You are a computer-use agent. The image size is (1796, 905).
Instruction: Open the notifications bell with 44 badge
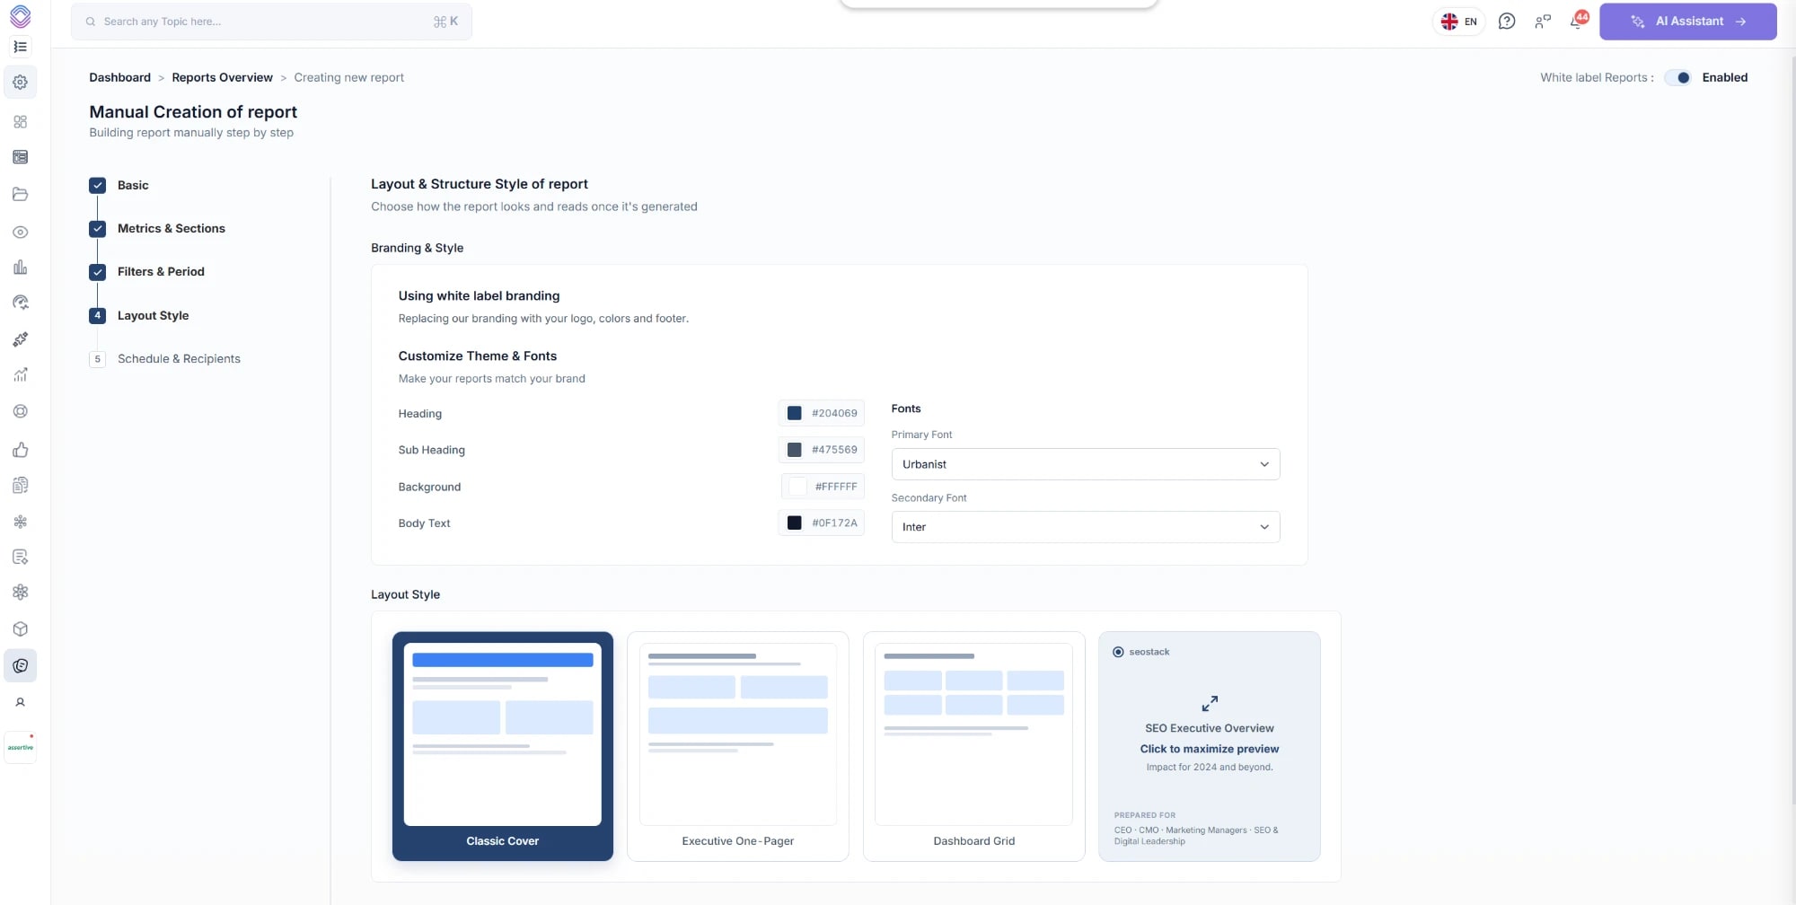(1578, 20)
